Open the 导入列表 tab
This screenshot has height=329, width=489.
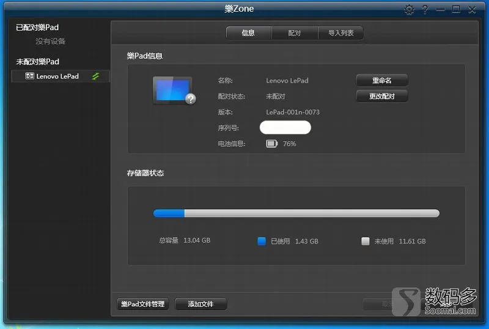click(340, 33)
